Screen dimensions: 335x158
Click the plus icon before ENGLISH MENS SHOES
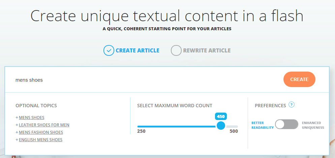pyautogui.click(x=17, y=140)
